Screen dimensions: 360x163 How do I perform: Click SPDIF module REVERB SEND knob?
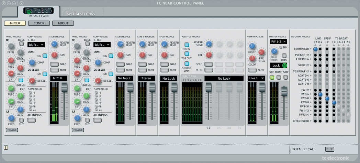tap(164, 44)
